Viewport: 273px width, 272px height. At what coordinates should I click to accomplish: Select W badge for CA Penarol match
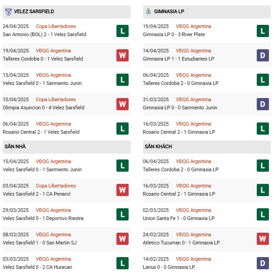tap(122, 190)
